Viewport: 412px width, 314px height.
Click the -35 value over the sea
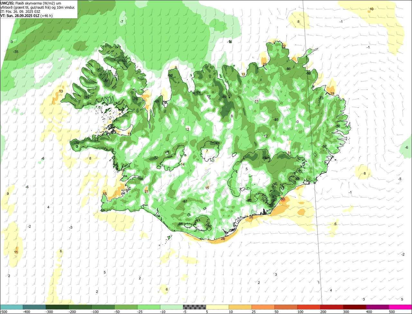click(16, 52)
